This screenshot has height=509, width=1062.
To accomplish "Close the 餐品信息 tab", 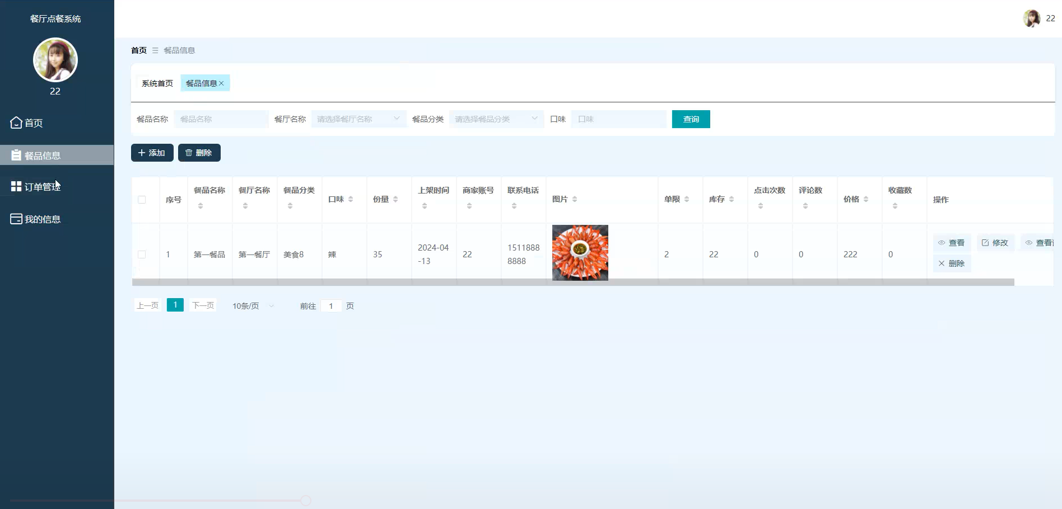I will pyautogui.click(x=222, y=83).
